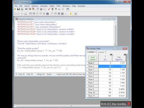
Task: Click the plot chart icon beside Solve Table
Action: click(x=59, y=9)
